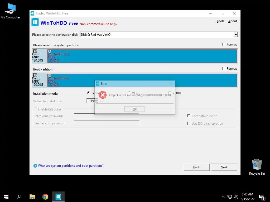The width and height of the screenshot is (270, 202).
Task: Click virtual hard disk size value field
Action: (91, 101)
